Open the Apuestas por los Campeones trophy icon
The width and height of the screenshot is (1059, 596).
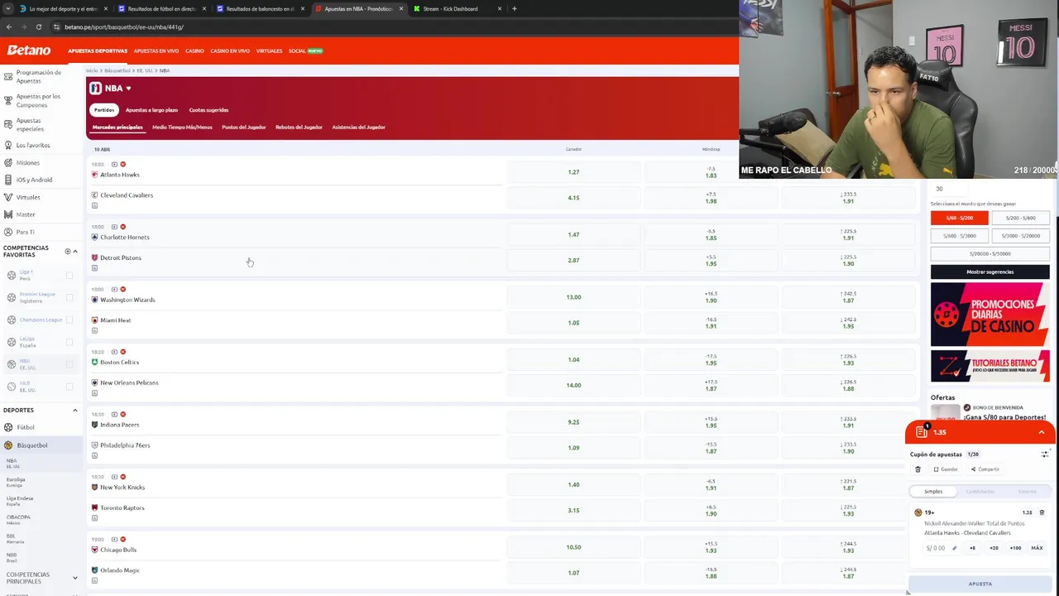coord(7,101)
